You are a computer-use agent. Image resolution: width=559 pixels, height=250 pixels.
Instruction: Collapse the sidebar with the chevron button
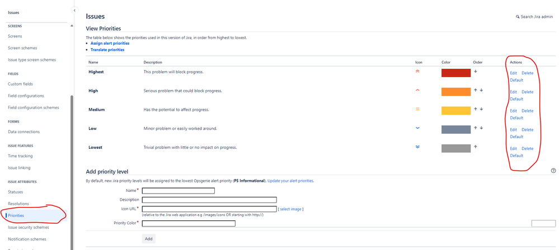pos(74,10)
